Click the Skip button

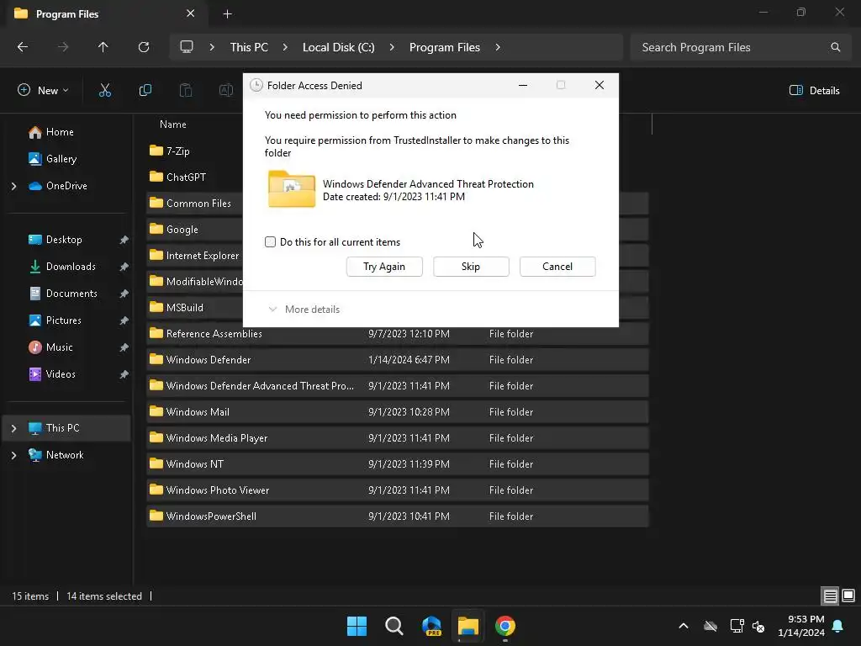471,267
